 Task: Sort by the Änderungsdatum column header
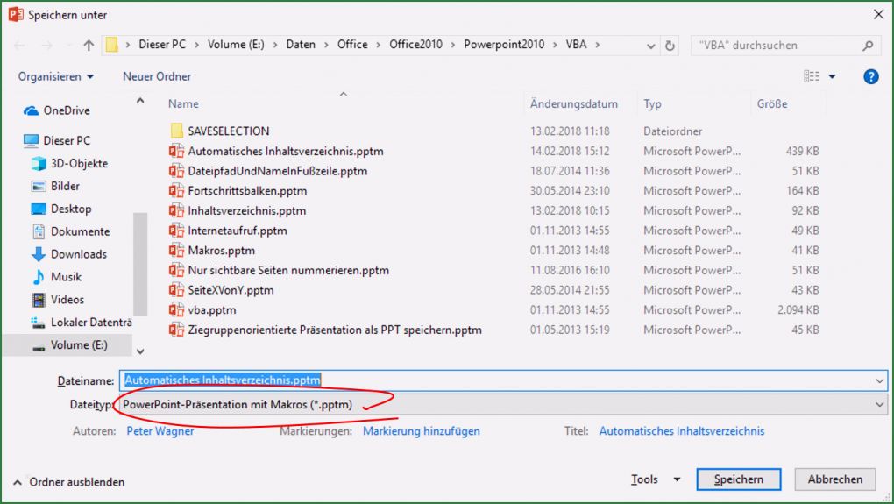pos(573,103)
